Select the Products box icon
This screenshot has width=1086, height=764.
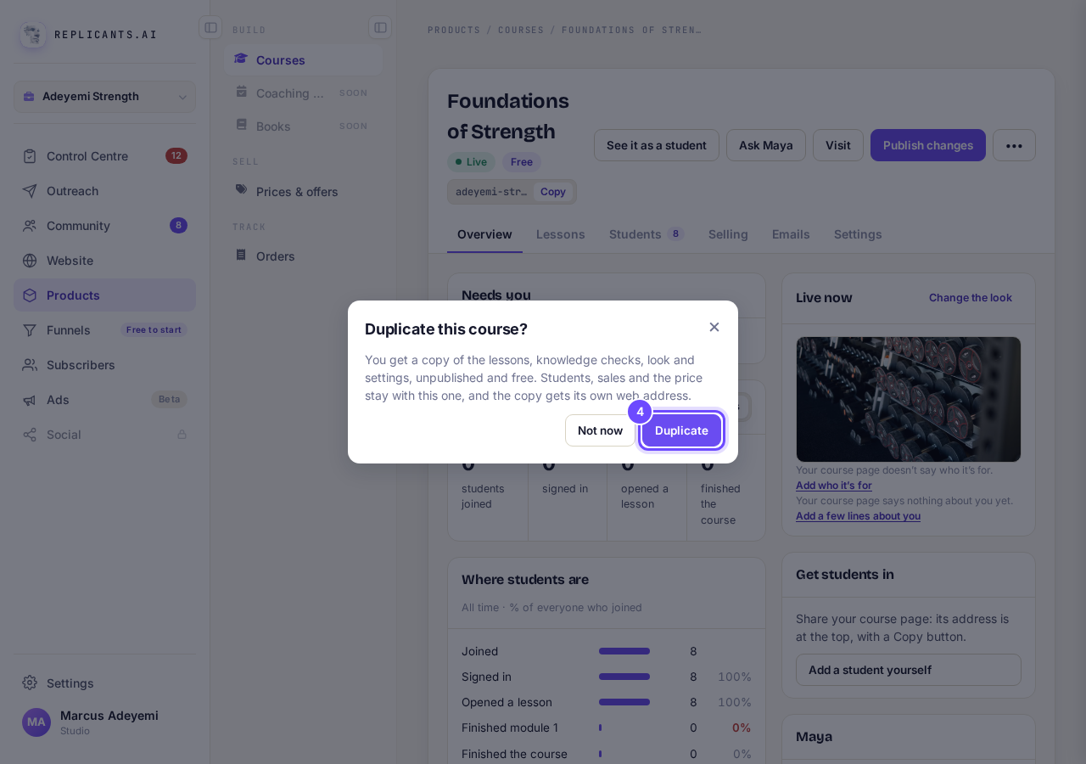pyautogui.click(x=30, y=295)
